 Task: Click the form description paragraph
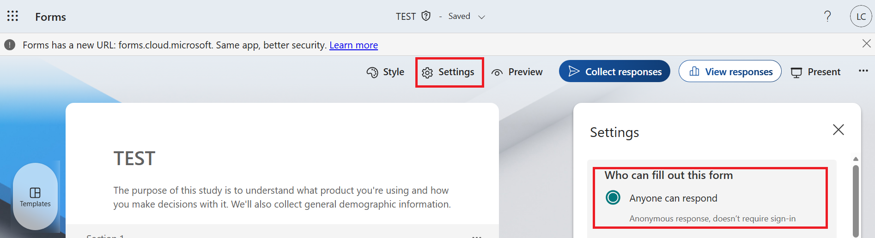pyautogui.click(x=282, y=197)
